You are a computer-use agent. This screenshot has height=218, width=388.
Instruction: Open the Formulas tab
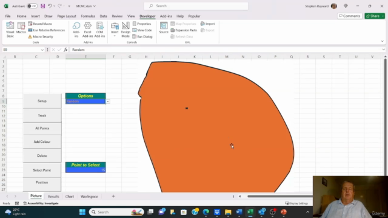[88, 16]
